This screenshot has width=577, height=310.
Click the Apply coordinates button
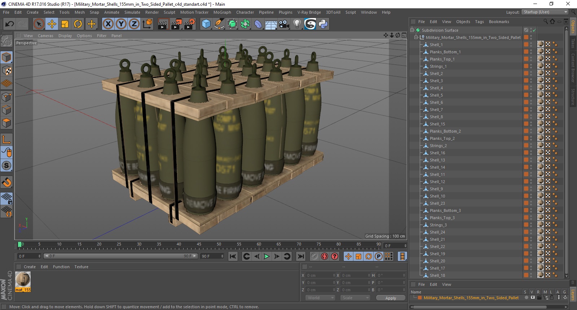click(391, 298)
